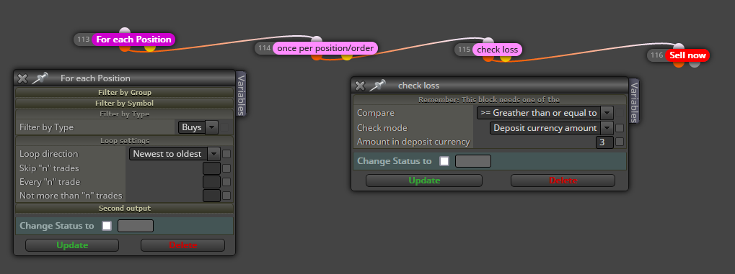Expand the Filter by Group section
Viewport: 735px width, 274px height.
point(125,93)
